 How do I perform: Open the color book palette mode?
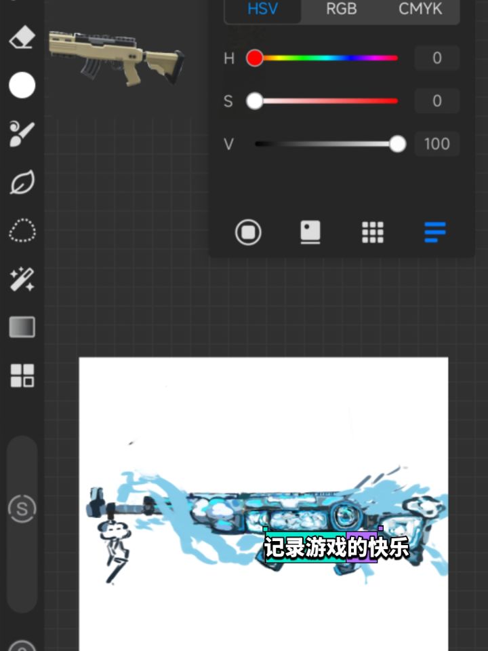[310, 232]
